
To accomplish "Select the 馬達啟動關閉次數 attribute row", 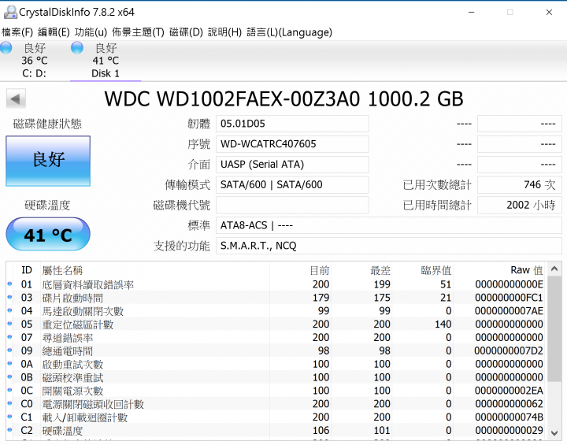I will coord(276,311).
